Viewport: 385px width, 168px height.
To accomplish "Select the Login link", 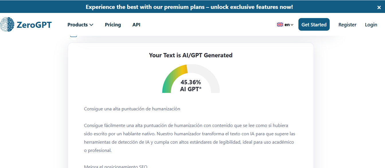I will tap(371, 25).
